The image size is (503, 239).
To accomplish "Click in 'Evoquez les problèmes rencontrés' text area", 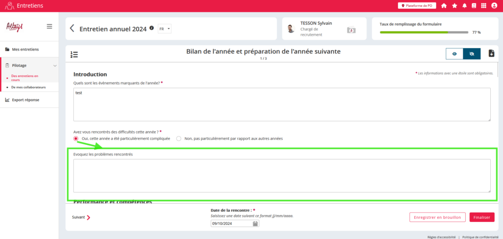I will [281, 175].
